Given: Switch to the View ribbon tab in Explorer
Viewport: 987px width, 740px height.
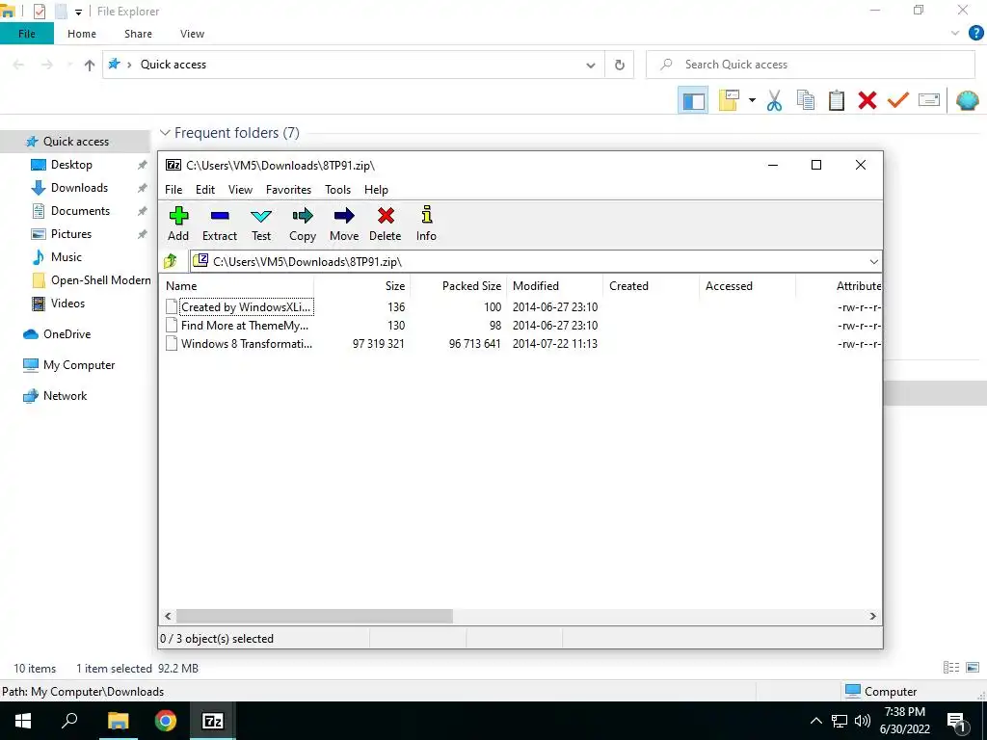Looking at the screenshot, I should 192,34.
